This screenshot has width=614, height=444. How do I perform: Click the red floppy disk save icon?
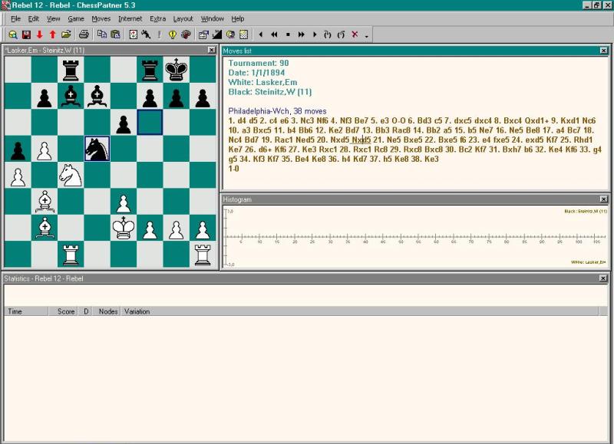point(26,35)
